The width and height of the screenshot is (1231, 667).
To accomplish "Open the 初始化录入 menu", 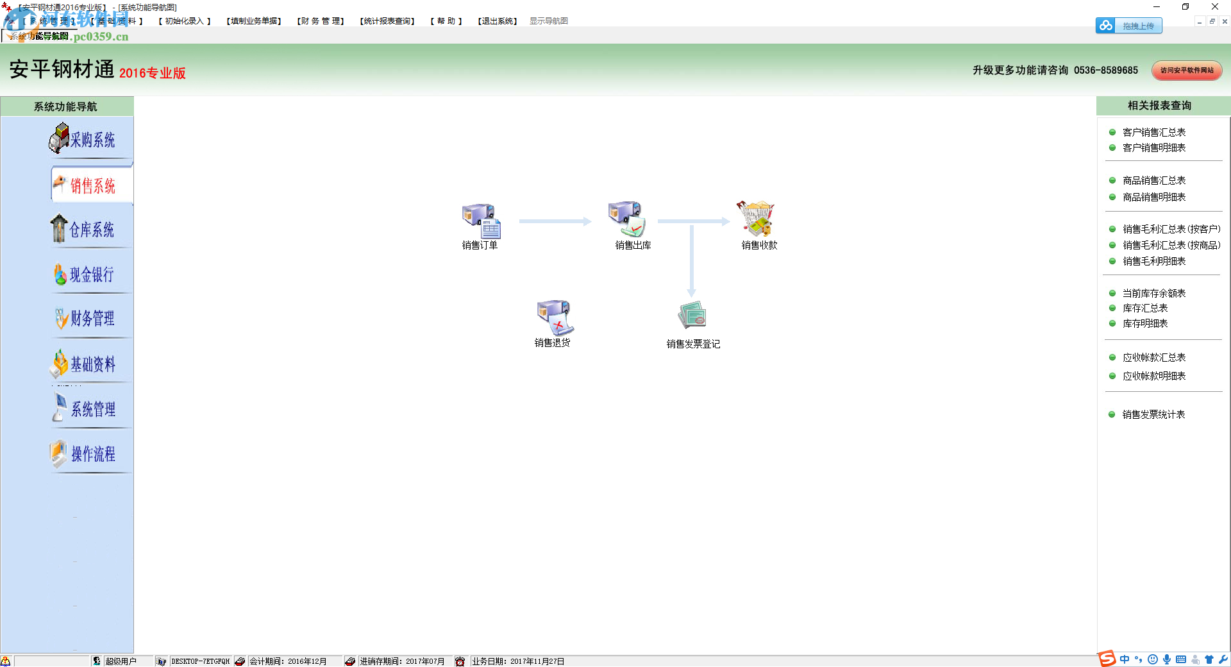I will 185,21.
